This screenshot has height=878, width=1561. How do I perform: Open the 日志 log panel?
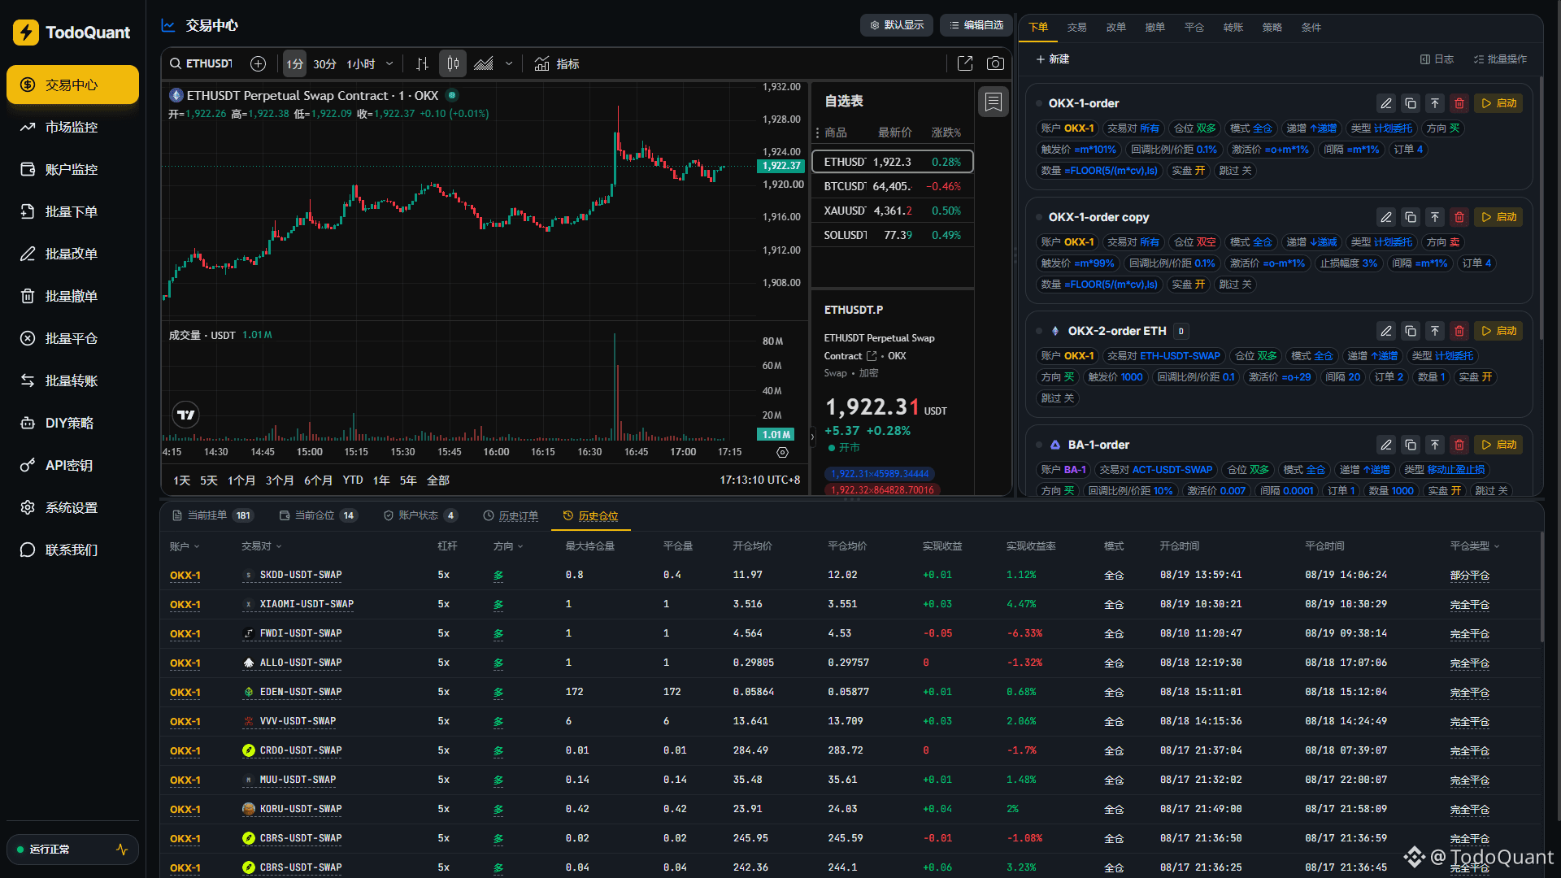coord(1437,59)
